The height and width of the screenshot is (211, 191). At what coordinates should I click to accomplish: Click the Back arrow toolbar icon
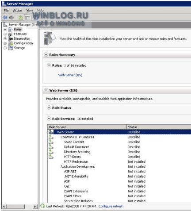pyautogui.click(x=5, y=18)
